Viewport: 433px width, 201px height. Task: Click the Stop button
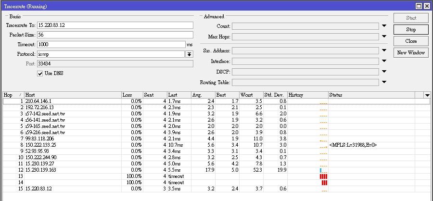[x=410, y=30]
